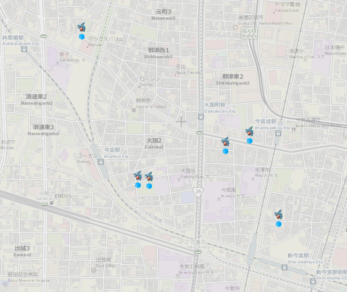
Task: Click the Daikoku2 district label
Action: [x=154, y=144]
